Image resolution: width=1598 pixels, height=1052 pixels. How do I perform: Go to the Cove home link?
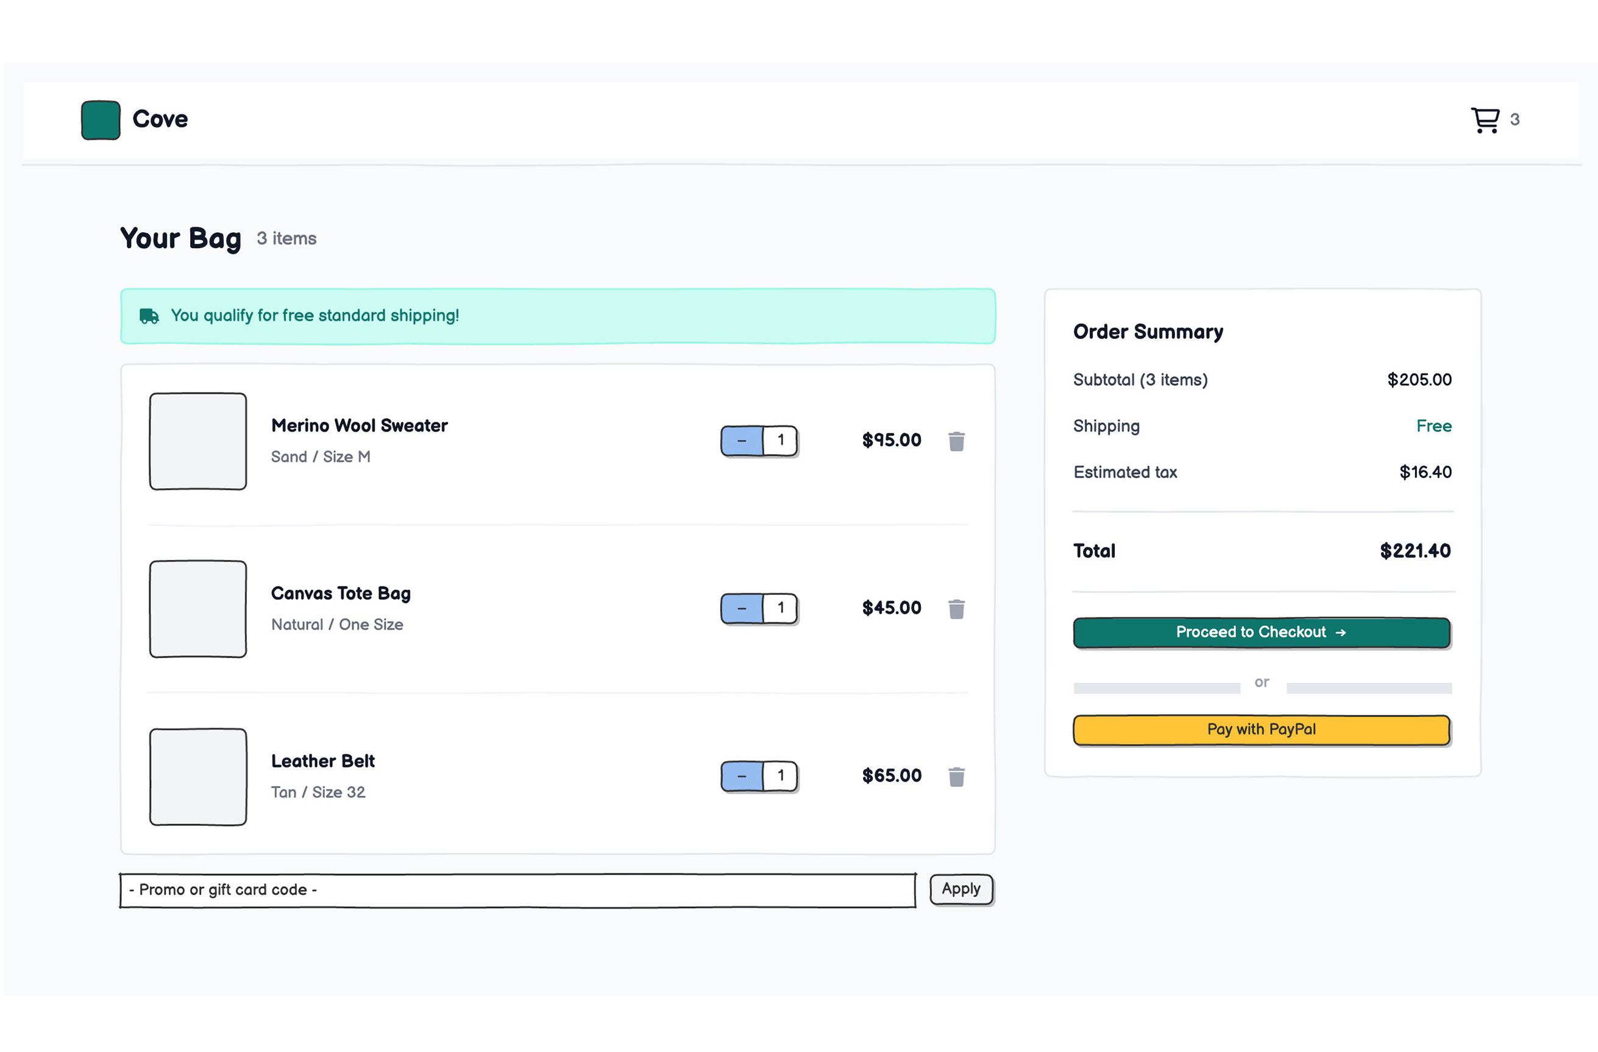(160, 119)
